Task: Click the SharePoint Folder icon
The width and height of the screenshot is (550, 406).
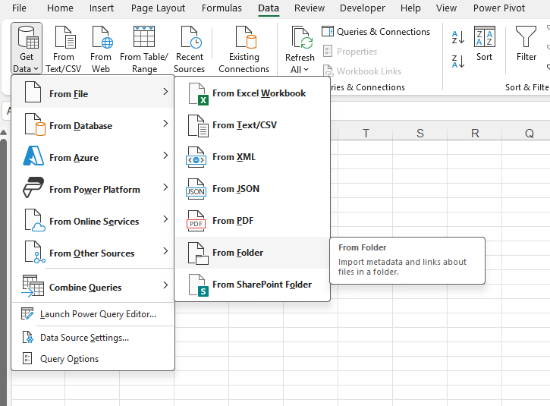Action: (198, 285)
